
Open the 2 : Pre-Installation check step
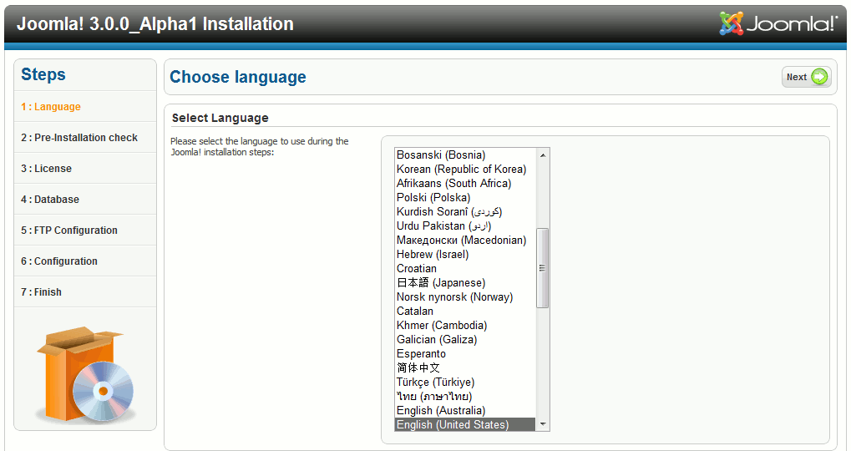79,138
